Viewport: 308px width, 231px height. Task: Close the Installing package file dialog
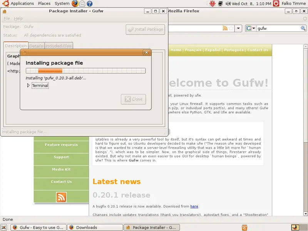coord(146,52)
